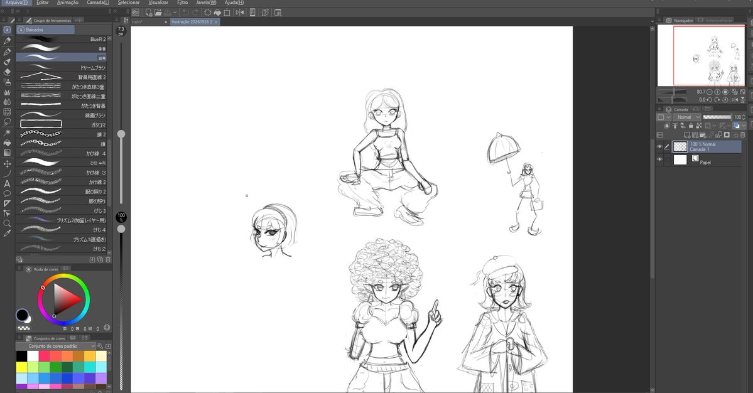Expand the save icon dropdown arrow

(175, 13)
